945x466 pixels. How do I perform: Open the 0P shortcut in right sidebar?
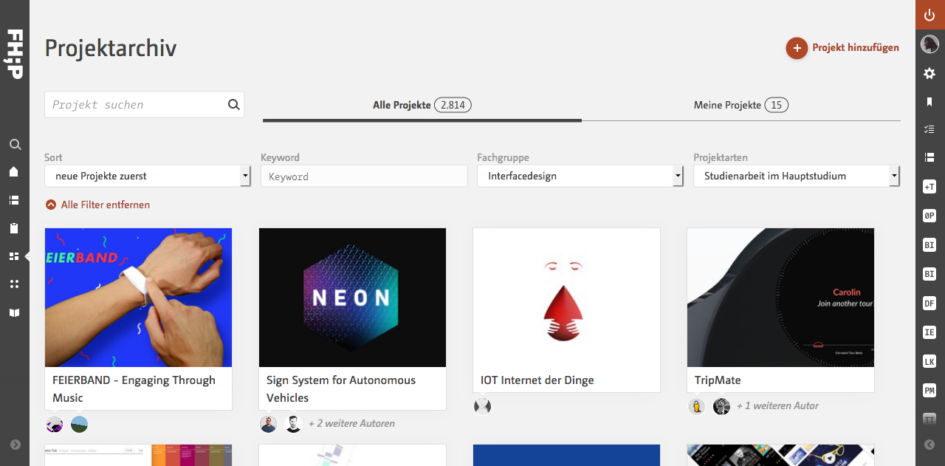[x=930, y=216]
